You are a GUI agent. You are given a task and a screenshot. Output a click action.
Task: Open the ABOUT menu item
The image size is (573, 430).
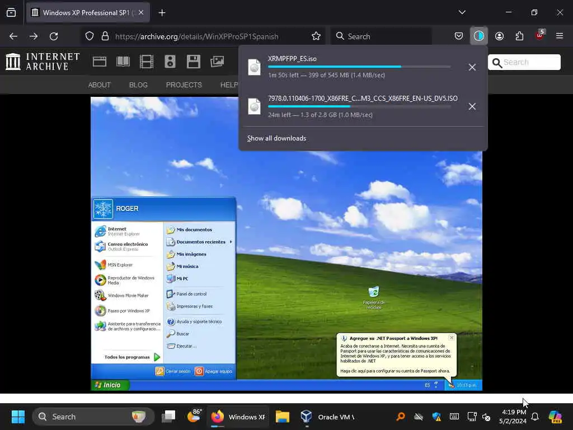(x=100, y=85)
